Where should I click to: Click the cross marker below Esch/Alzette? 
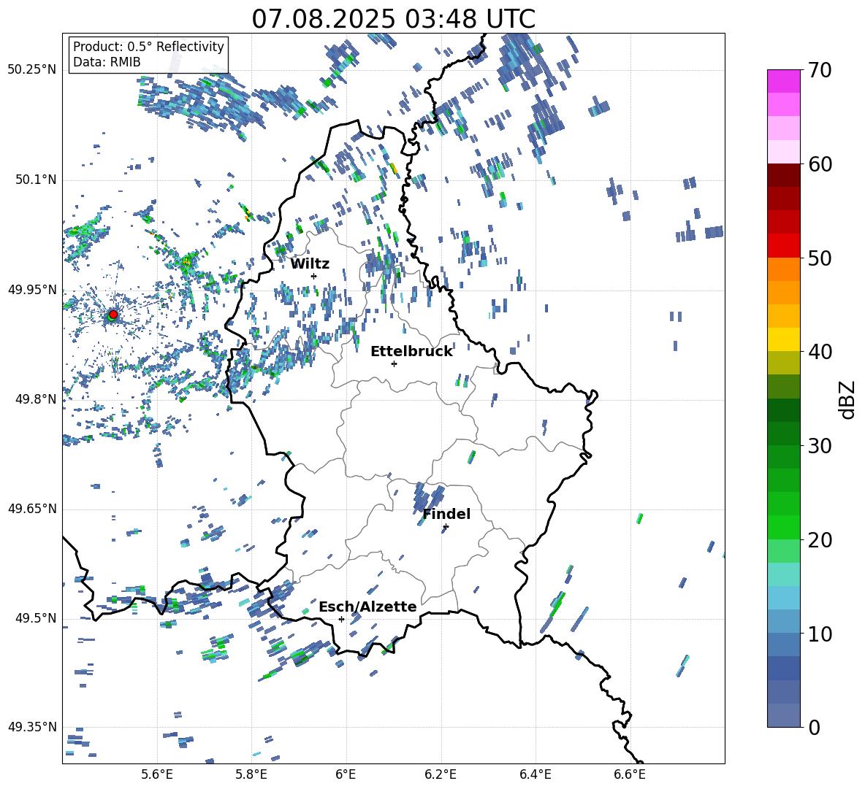[341, 619]
